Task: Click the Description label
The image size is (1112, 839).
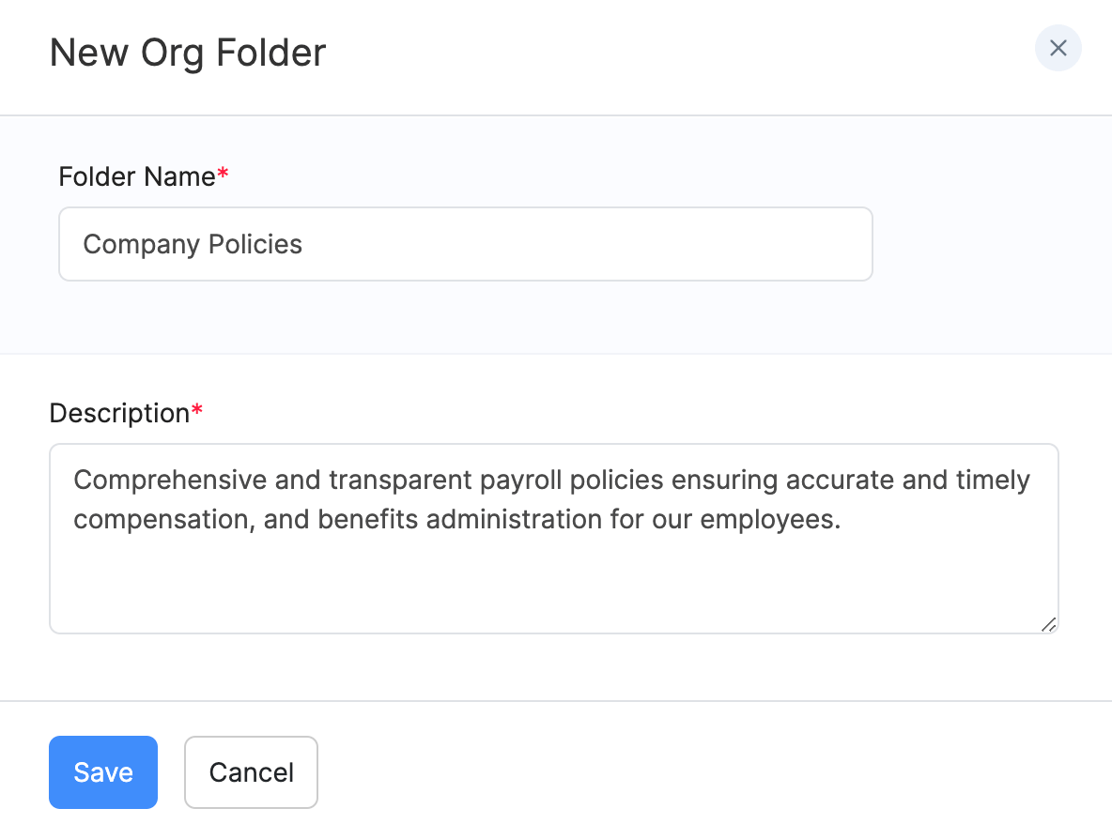Action: click(119, 413)
